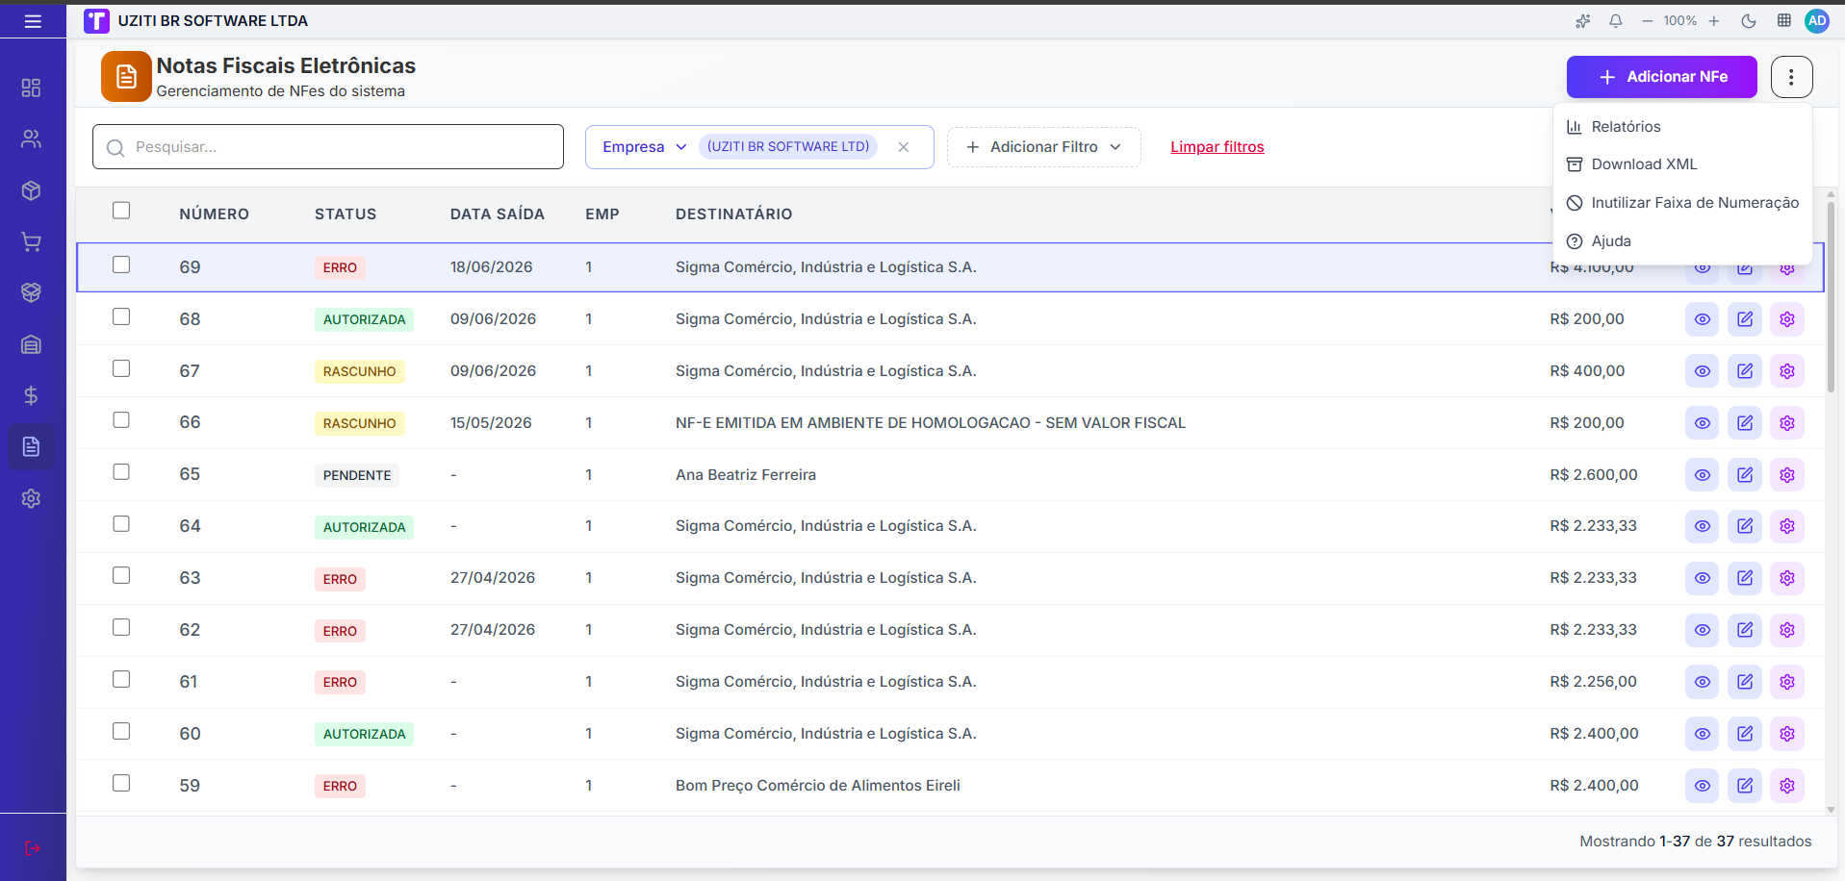Select the checkbox for NFe 69
The width and height of the screenshot is (1845, 881).
click(121, 264)
